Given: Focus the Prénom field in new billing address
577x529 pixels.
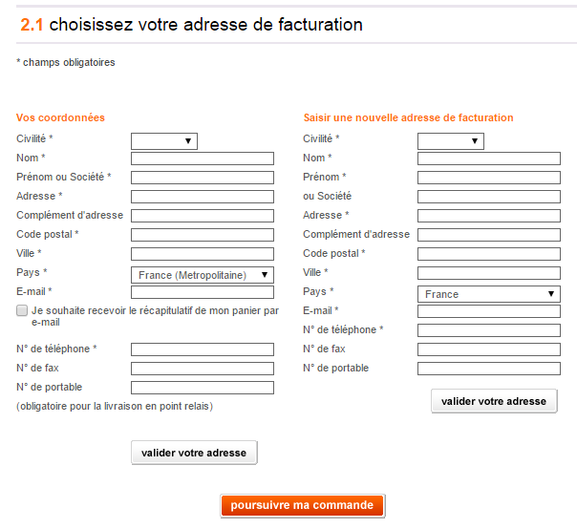Looking at the screenshot, I should 489,178.
